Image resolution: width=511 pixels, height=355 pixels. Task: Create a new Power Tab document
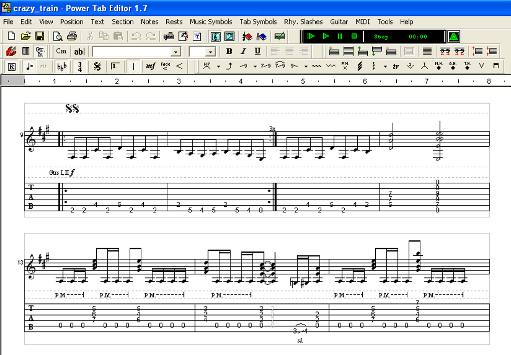tap(12, 36)
